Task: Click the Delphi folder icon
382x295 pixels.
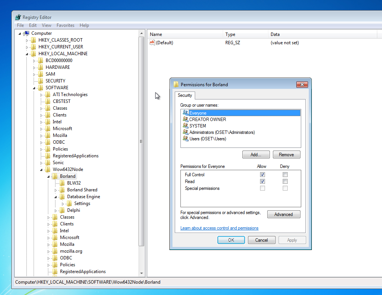Action: 62,210
